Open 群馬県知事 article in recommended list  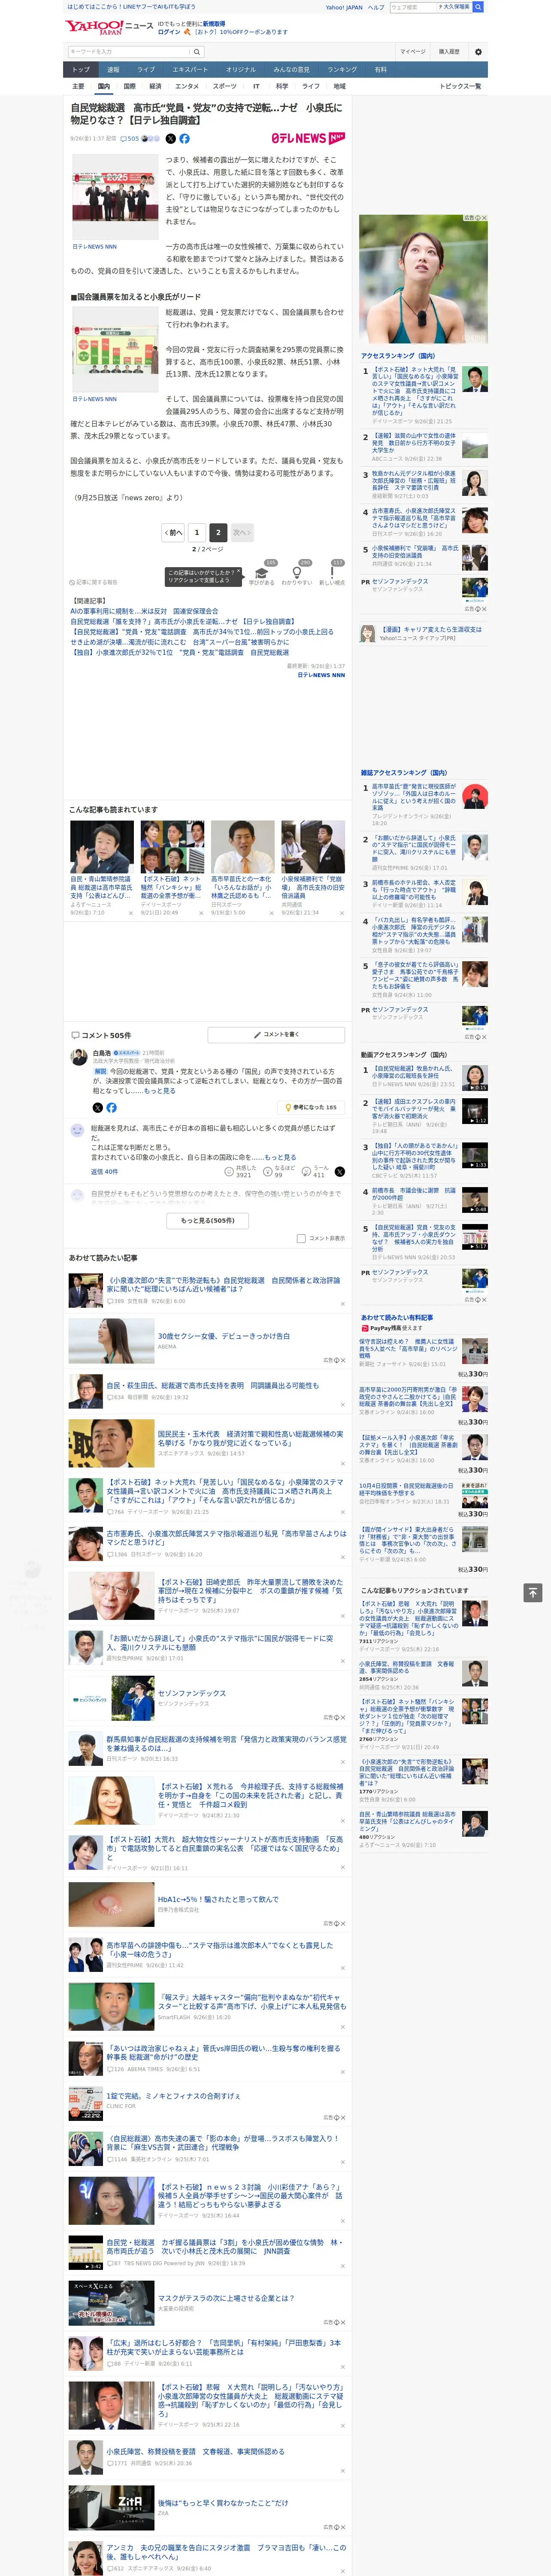pos(227,1743)
